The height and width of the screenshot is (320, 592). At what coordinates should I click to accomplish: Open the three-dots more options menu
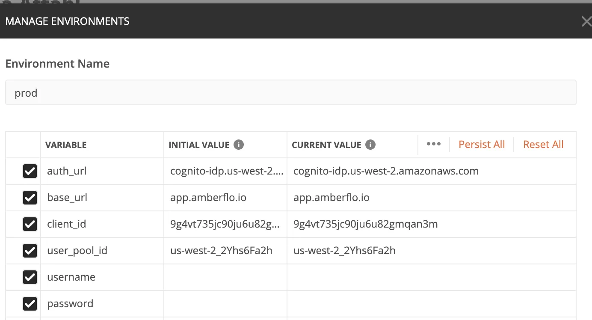pos(433,144)
